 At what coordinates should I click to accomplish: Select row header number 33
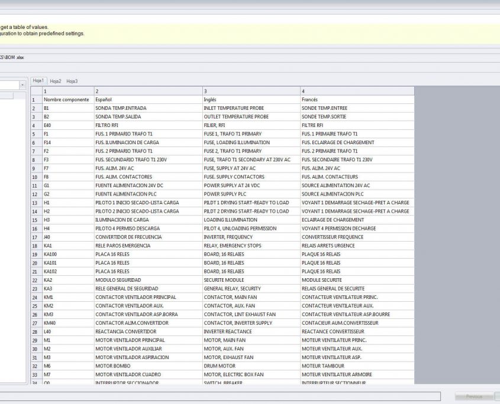point(36,374)
